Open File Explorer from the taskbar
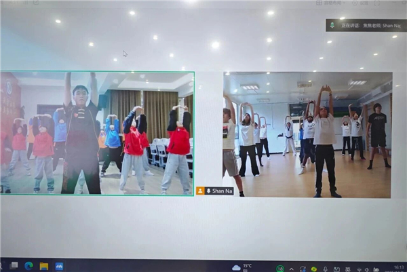Image resolution: width=407 pixels, height=272 pixels. [44, 266]
